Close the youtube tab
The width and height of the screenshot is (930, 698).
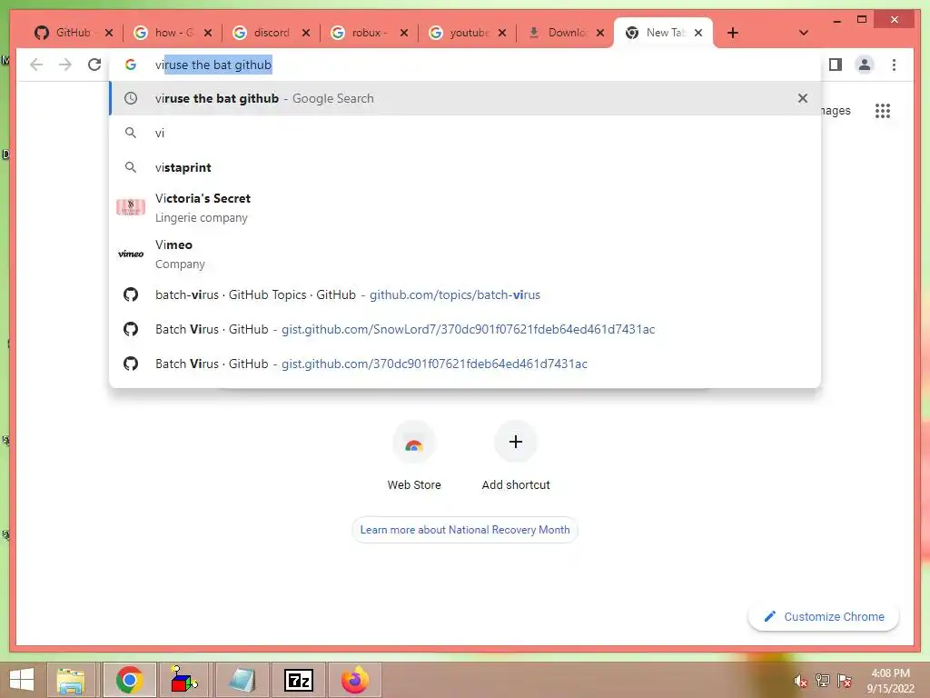coord(502,33)
